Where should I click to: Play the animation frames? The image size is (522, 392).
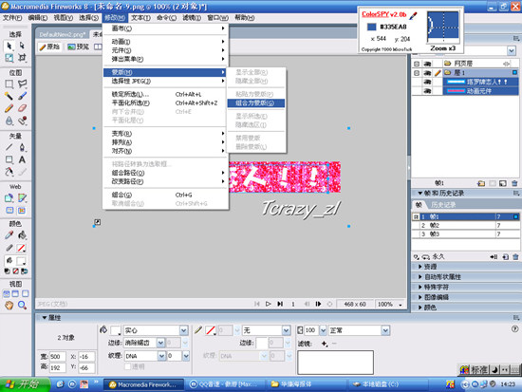(268, 304)
